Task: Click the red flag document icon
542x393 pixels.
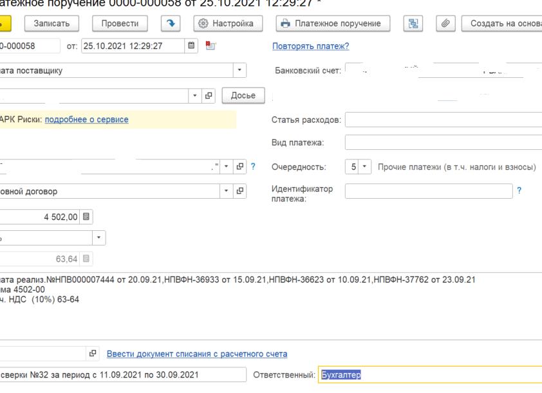Action: tap(210, 46)
